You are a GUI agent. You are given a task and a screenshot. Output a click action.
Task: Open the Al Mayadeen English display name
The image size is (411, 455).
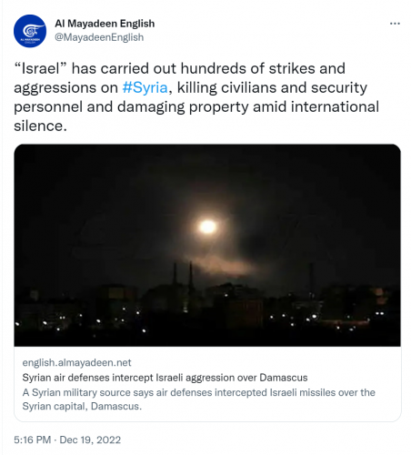105,24
